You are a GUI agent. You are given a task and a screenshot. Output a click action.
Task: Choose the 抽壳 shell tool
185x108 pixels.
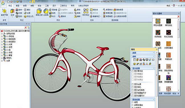pyautogui.click(x=52, y=13)
